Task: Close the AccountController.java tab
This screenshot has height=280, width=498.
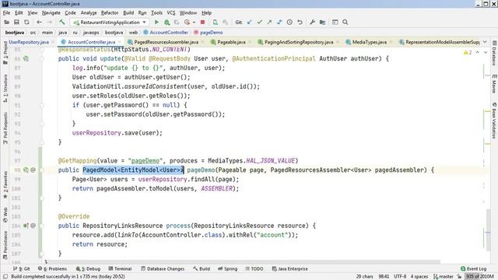Action: tap(120, 42)
